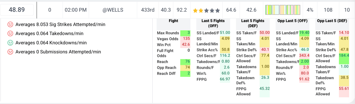Click the green smiley beside Knockdowns/min
The height and width of the screenshot is (104, 355).
tap(10, 43)
